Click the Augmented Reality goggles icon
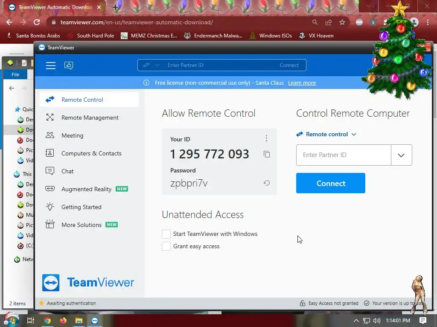 50,189
